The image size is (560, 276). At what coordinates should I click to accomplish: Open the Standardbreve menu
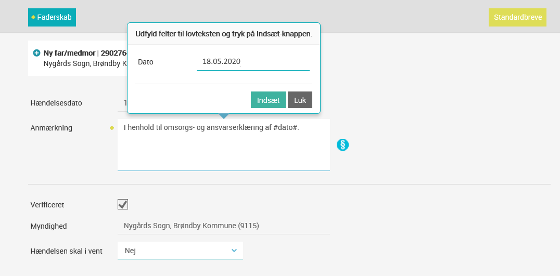click(517, 17)
